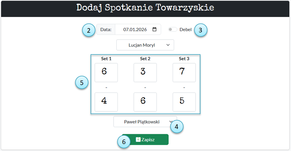Click the numbered callout marker 4
This screenshot has height=151, width=291.
[x=177, y=126]
